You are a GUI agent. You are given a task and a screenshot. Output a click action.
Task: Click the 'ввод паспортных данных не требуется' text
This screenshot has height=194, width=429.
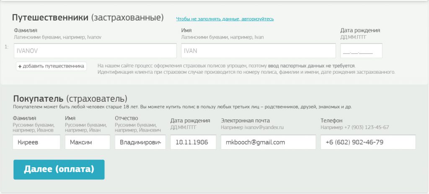311,66
